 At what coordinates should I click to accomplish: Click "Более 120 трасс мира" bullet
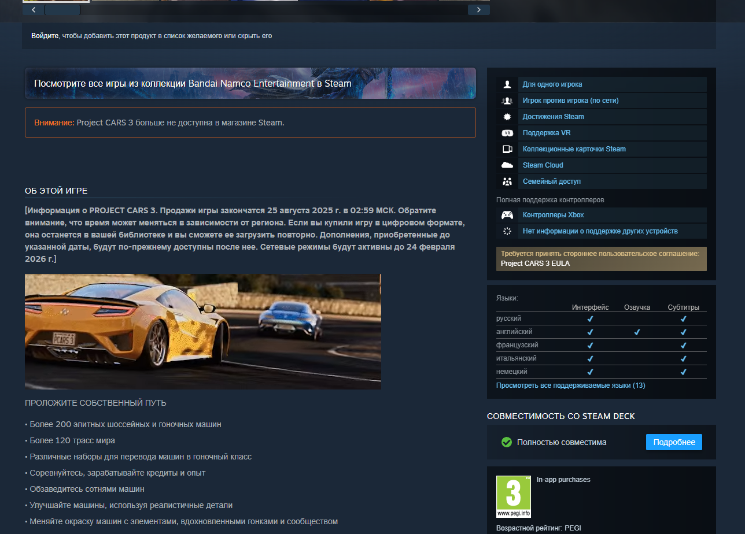pyautogui.click(x=70, y=440)
